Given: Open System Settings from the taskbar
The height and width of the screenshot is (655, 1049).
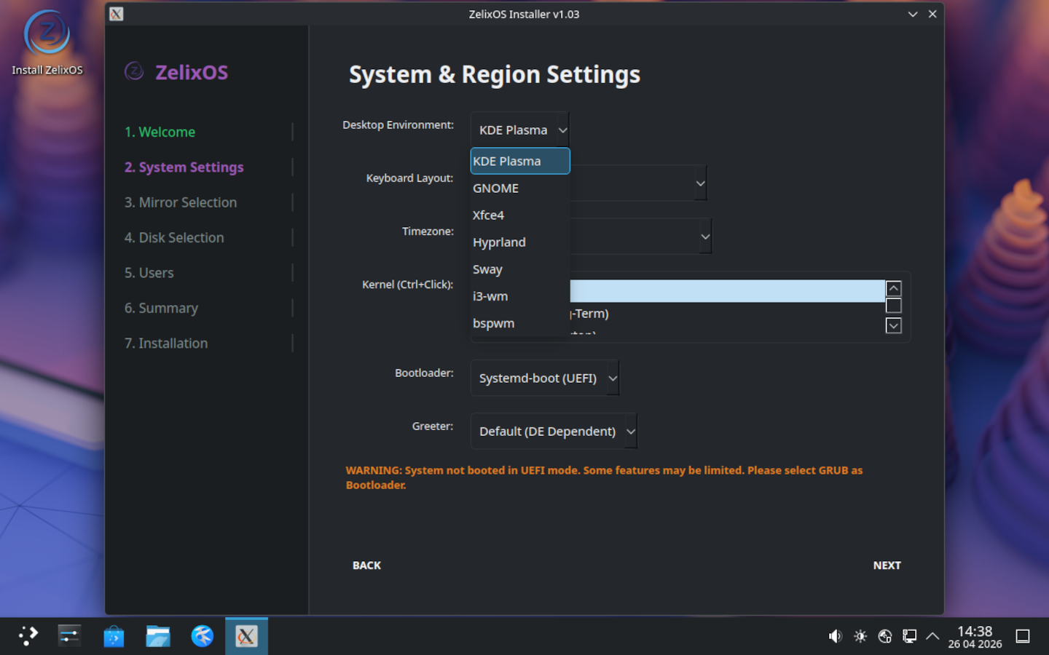Looking at the screenshot, I should (x=70, y=636).
